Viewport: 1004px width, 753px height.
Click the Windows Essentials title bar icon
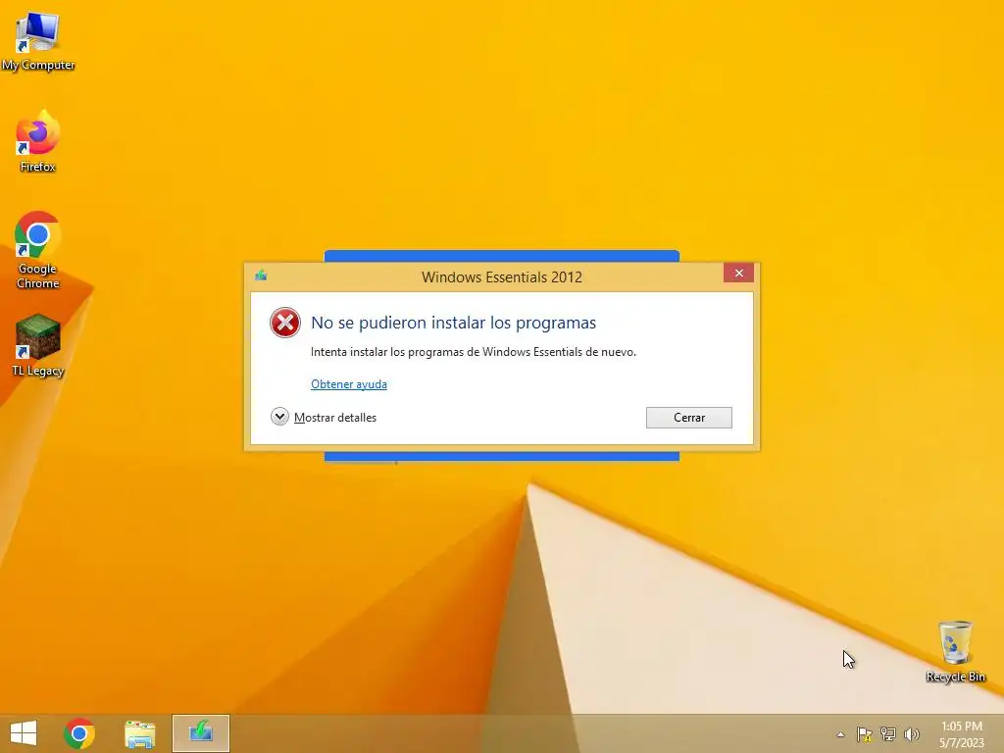(261, 276)
